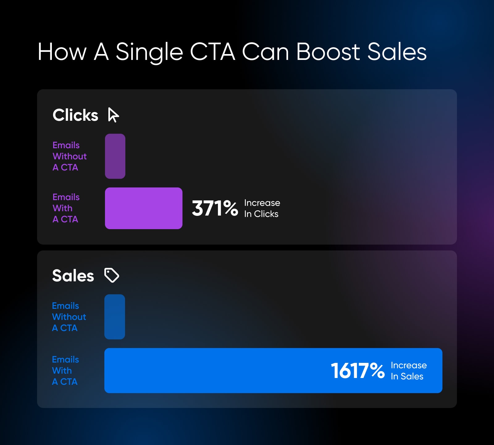Click the word "How" in the main title

(x=62, y=52)
